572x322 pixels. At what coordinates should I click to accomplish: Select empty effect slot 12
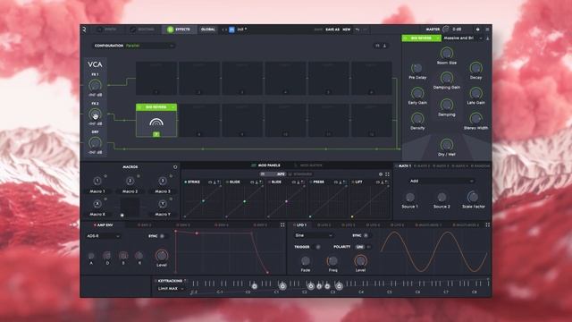coord(372,121)
